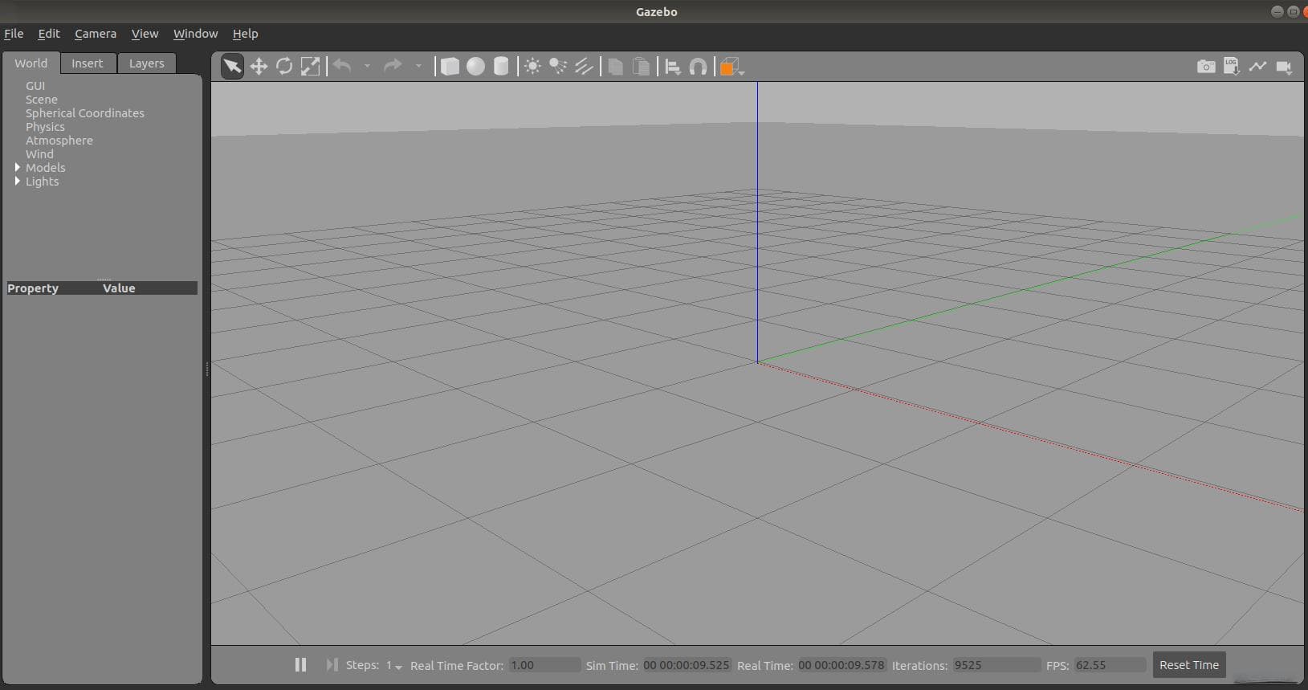1308x690 pixels.
Task: Switch to the World tab
Action: [x=31, y=63]
